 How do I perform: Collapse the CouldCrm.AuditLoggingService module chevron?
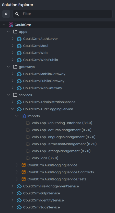point(13,109)
